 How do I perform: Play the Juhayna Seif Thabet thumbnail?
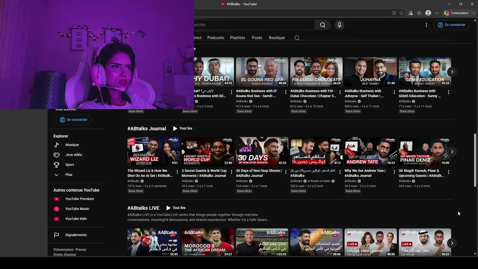click(370, 72)
